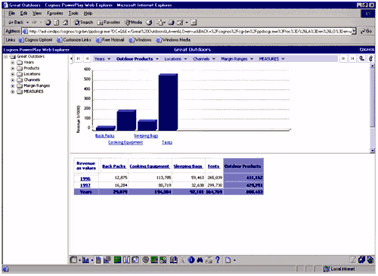Click the Explain info circle icon

[x=191, y=260]
